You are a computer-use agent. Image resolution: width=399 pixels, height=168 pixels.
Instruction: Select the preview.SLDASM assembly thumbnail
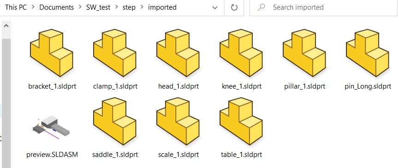[x=51, y=127]
